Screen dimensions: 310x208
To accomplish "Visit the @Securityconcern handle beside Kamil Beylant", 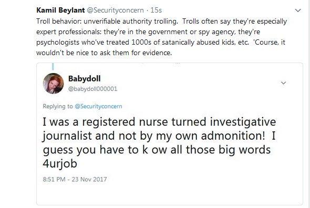I will (x=115, y=10).
